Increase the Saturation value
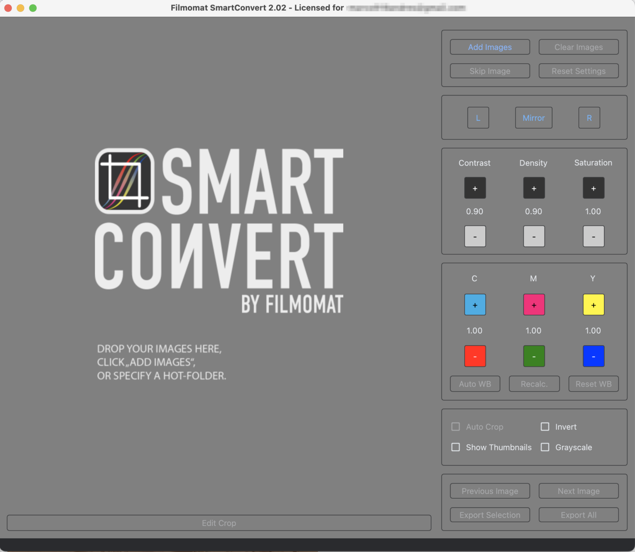 [x=593, y=188]
